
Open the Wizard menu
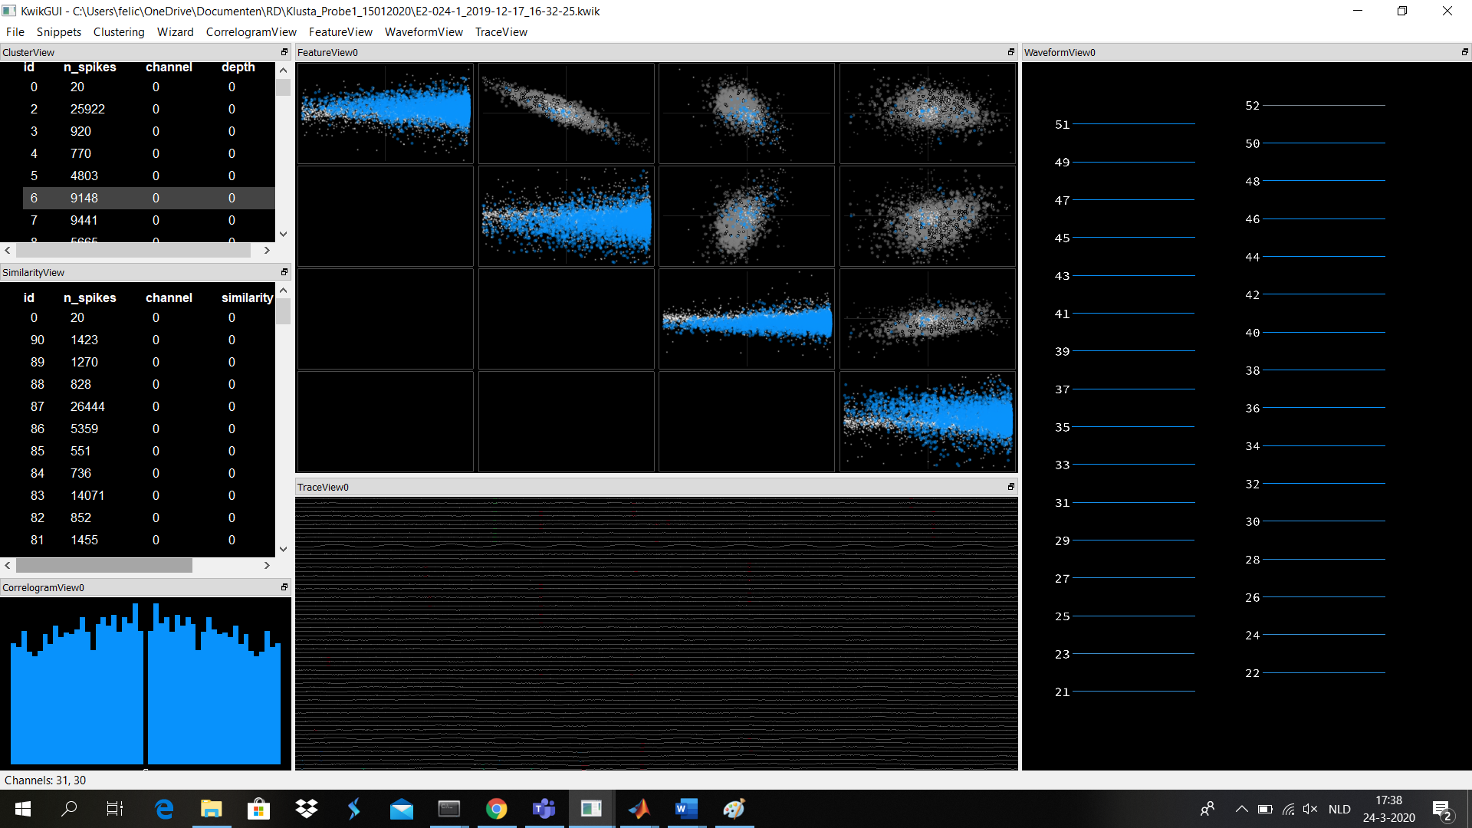pos(175,31)
